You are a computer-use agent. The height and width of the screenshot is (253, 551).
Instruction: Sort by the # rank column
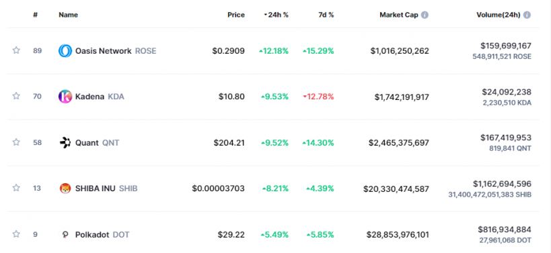coord(36,15)
